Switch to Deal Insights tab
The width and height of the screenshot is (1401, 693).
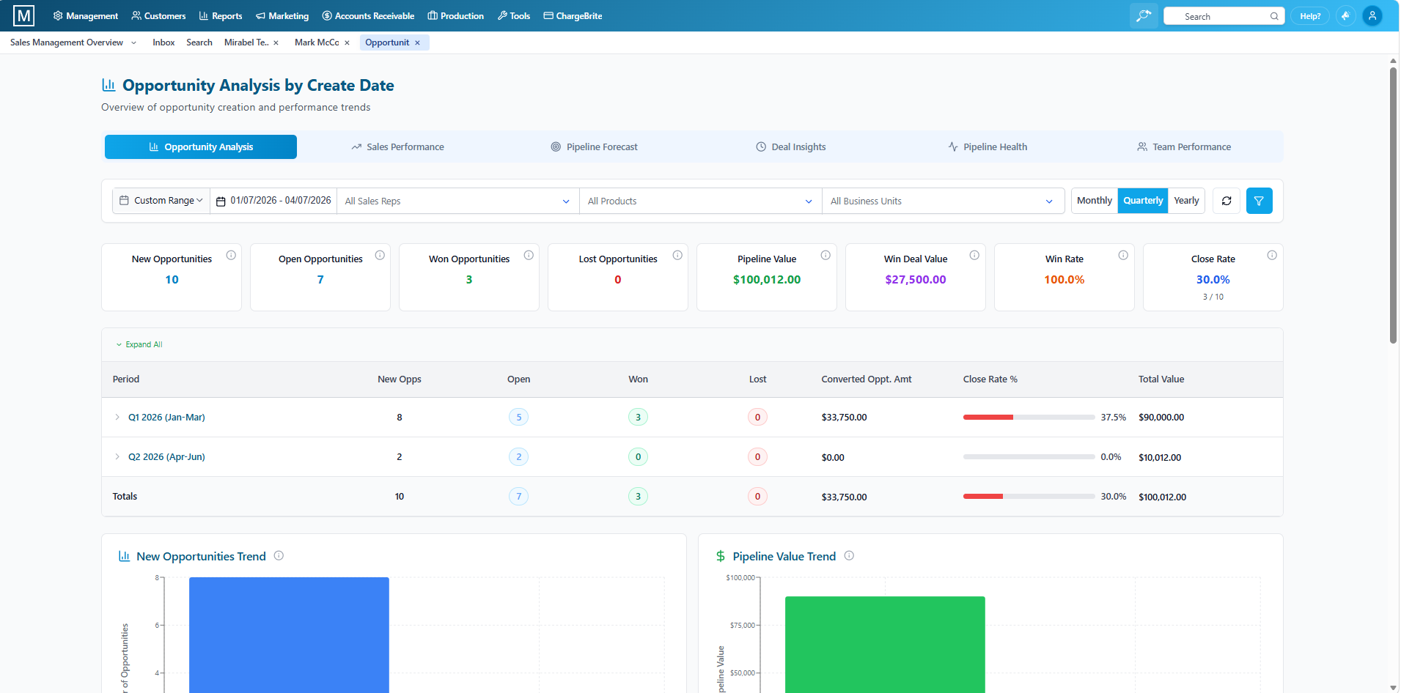tap(791, 147)
